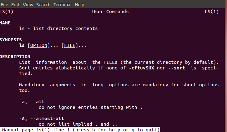This screenshot has height=132, width=227.
Task: Click the Manual page ls(1) status line
Action: (x=81, y=129)
